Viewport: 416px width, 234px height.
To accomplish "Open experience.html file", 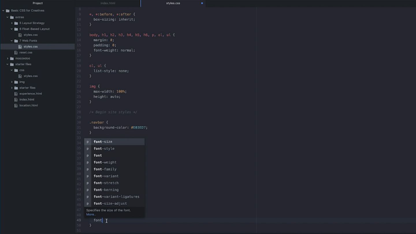I will (x=31, y=94).
